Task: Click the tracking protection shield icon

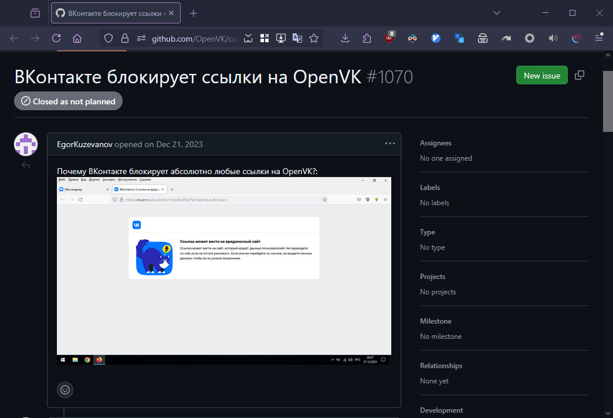Action: coord(108,38)
